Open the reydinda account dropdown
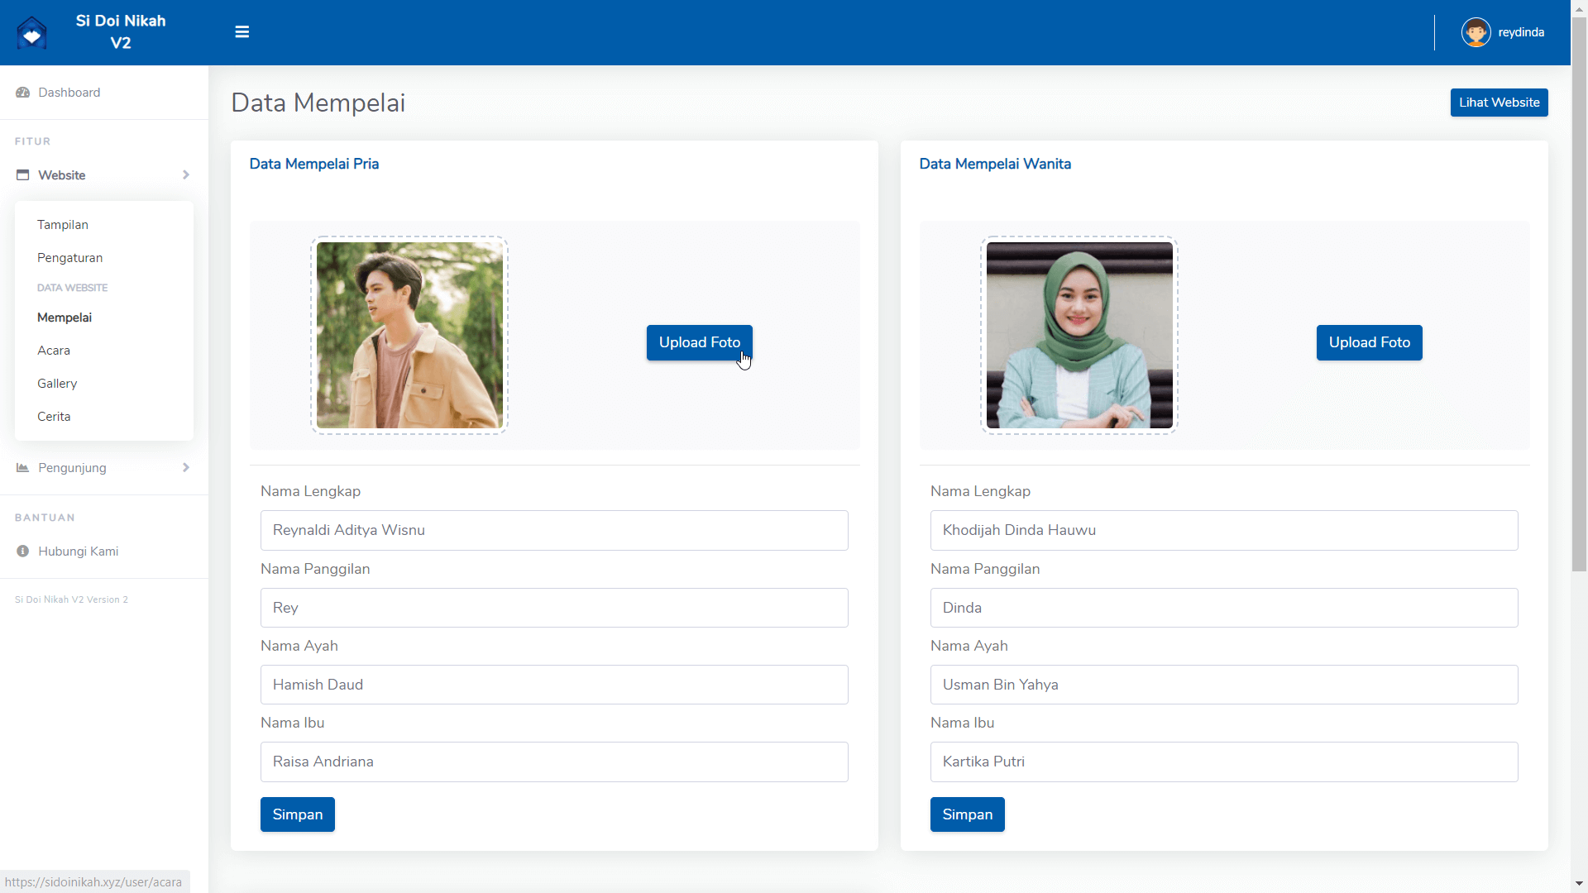Viewport: 1588px width, 893px height. click(1520, 32)
